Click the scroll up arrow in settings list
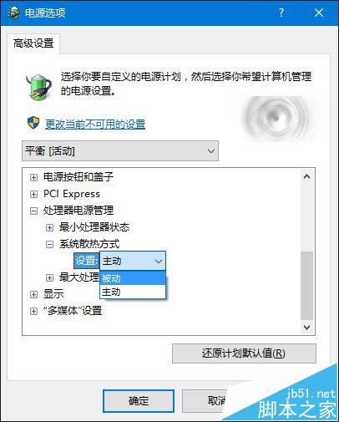This screenshot has height=422, width=339. (307, 176)
